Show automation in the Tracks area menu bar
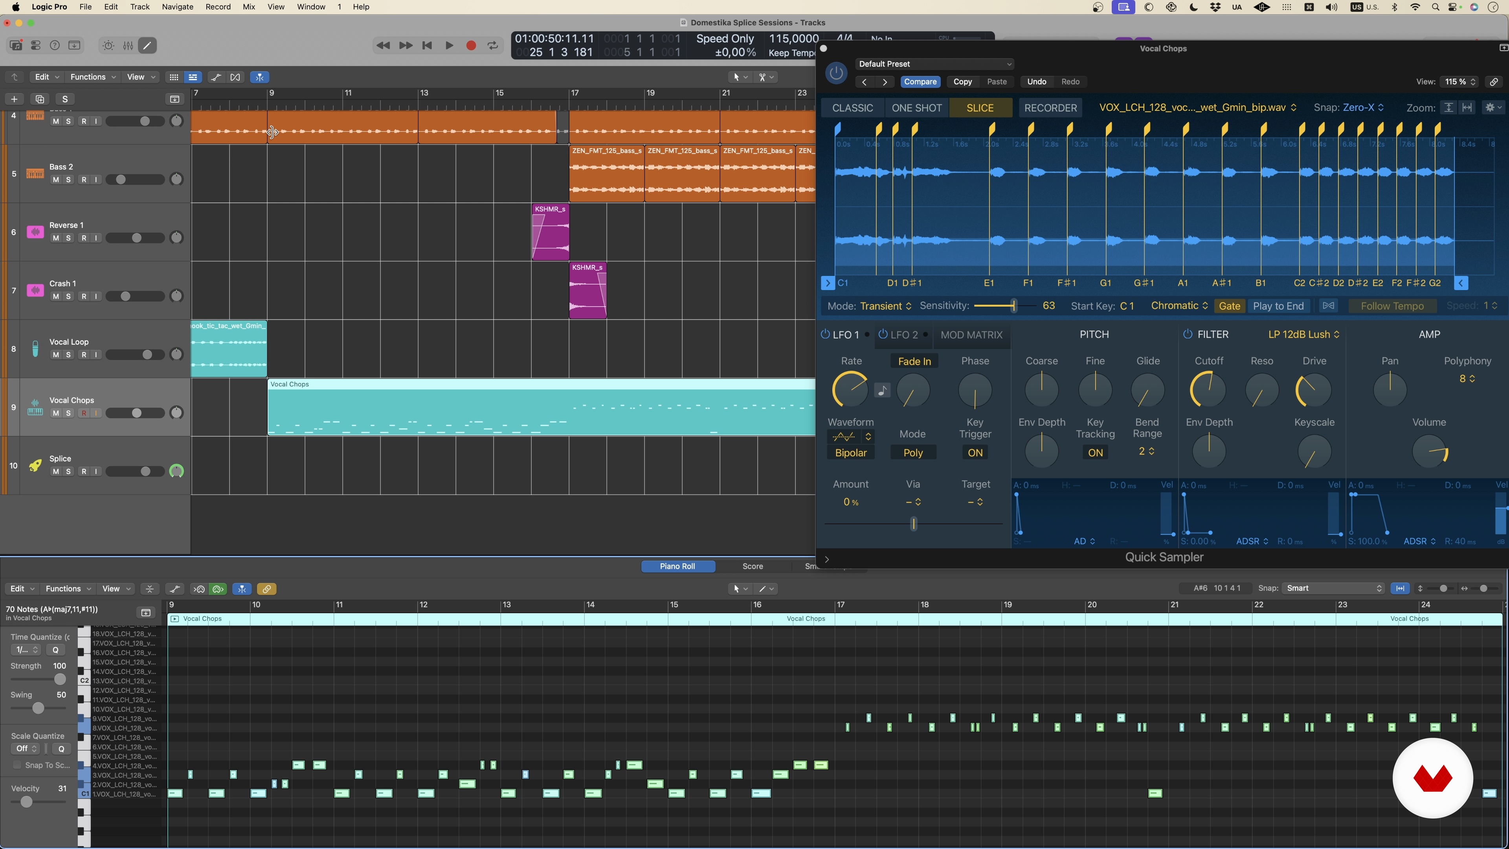Image resolution: width=1509 pixels, height=849 pixels. (216, 77)
